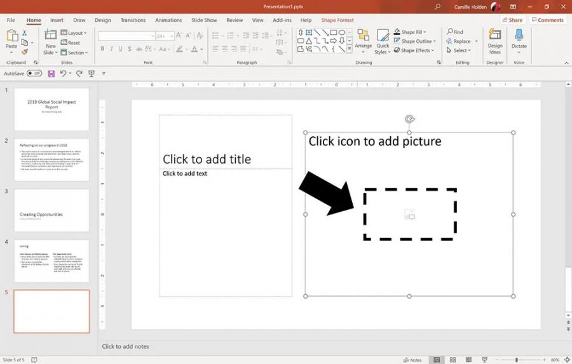Click the Format Painter brush icon
Screen dimensions: 572x364
(x=24, y=52)
